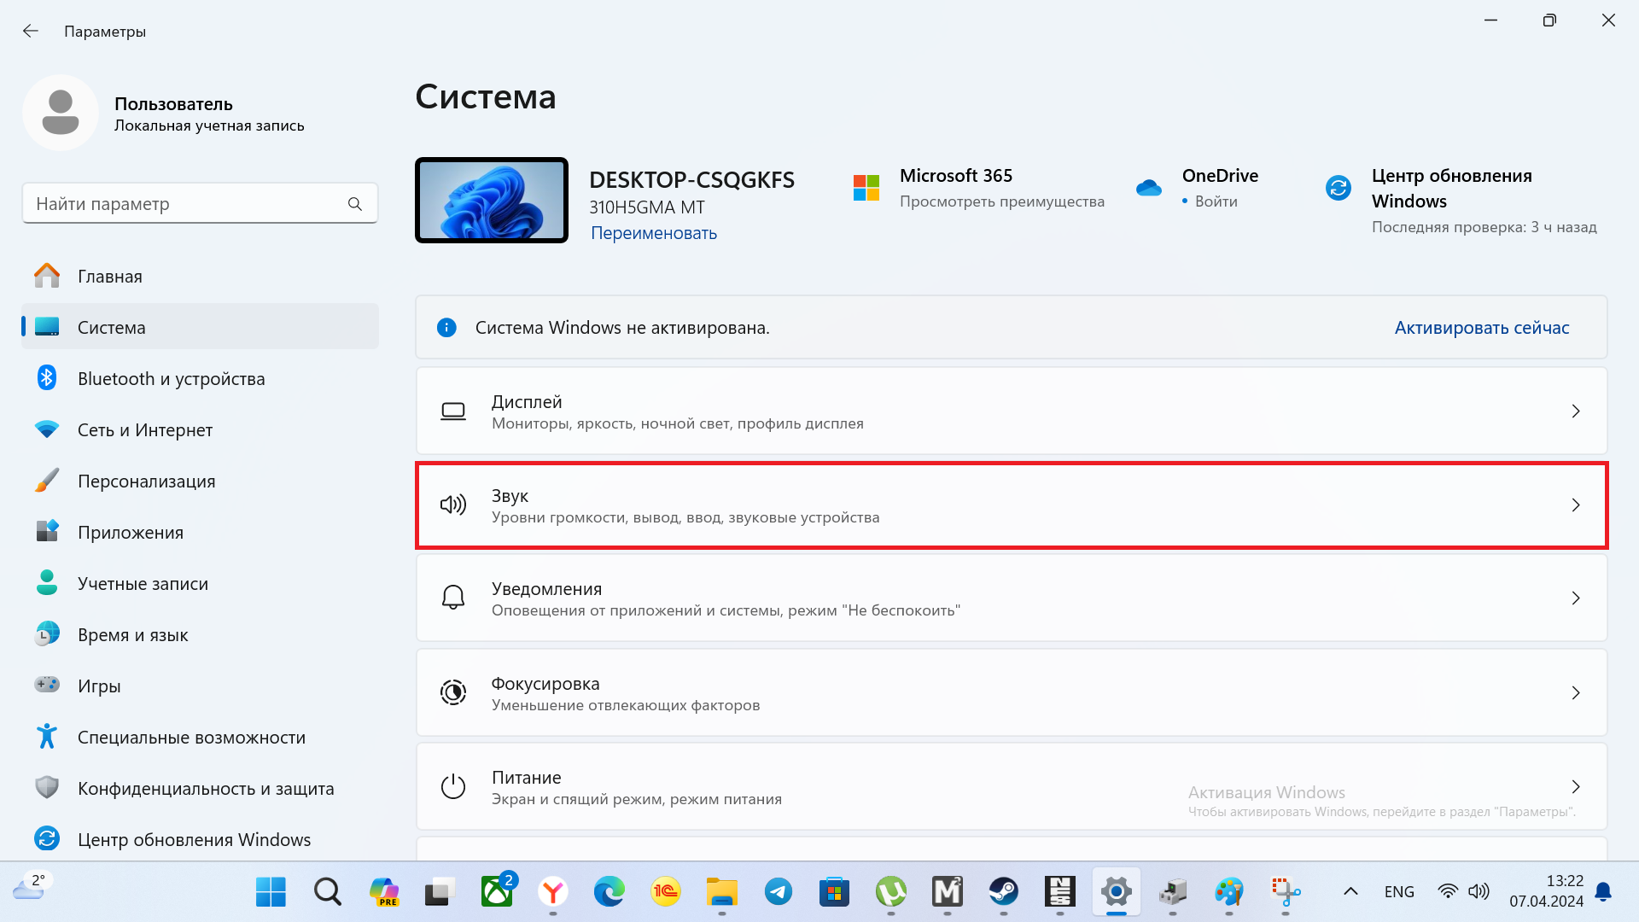Click Активировать сейчас link
1639x922 pixels.
click(1481, 328)
